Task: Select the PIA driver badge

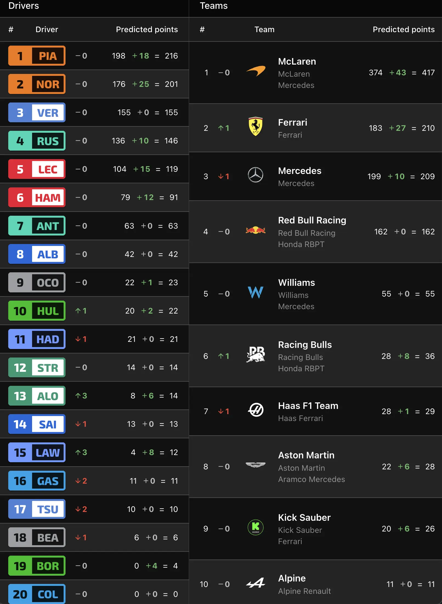Action: point(37,56)
